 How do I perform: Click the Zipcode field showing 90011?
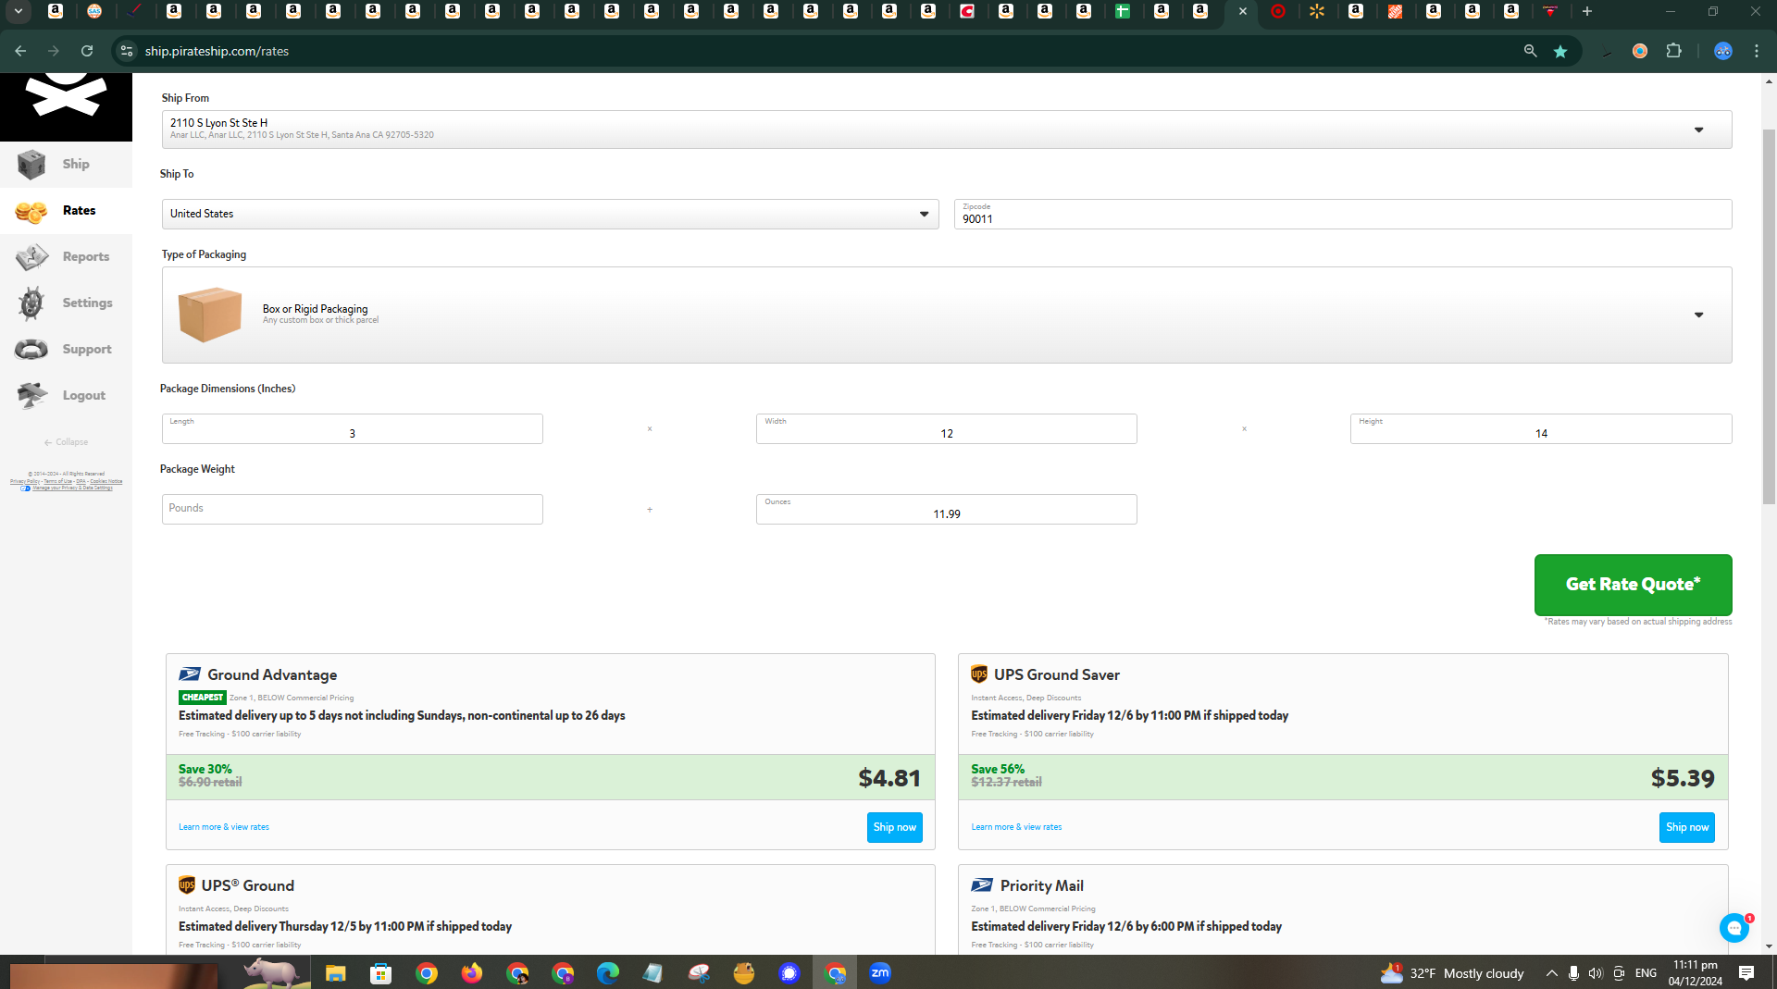pyautogui.click(x=1343, y=214)
